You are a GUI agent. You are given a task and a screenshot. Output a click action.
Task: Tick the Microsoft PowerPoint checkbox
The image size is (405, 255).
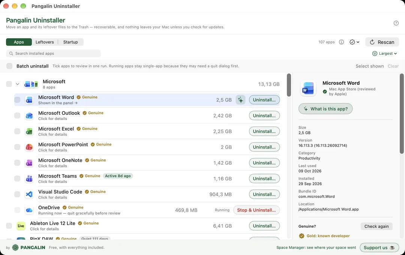pyautogui.click(x=17, y=147)
